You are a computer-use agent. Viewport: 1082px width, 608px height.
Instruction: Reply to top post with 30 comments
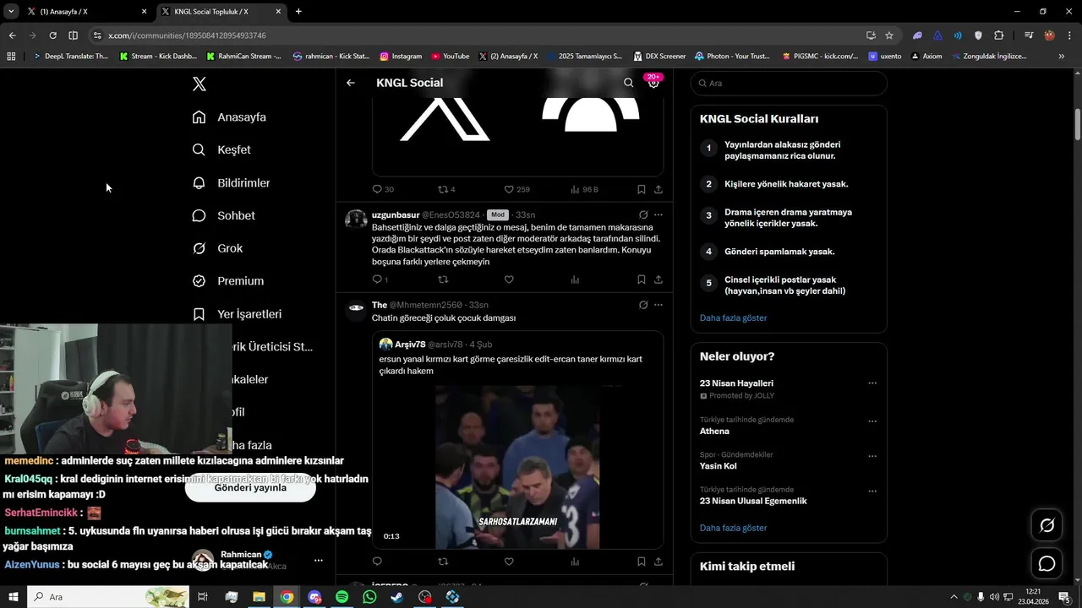click(x=383, y=189)
